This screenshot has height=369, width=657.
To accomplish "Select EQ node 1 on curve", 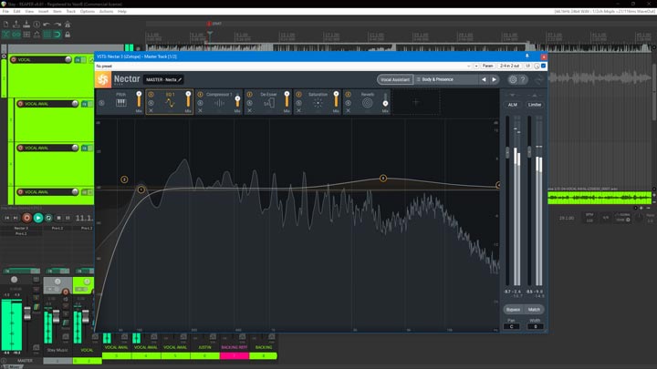I will point(141,190).
